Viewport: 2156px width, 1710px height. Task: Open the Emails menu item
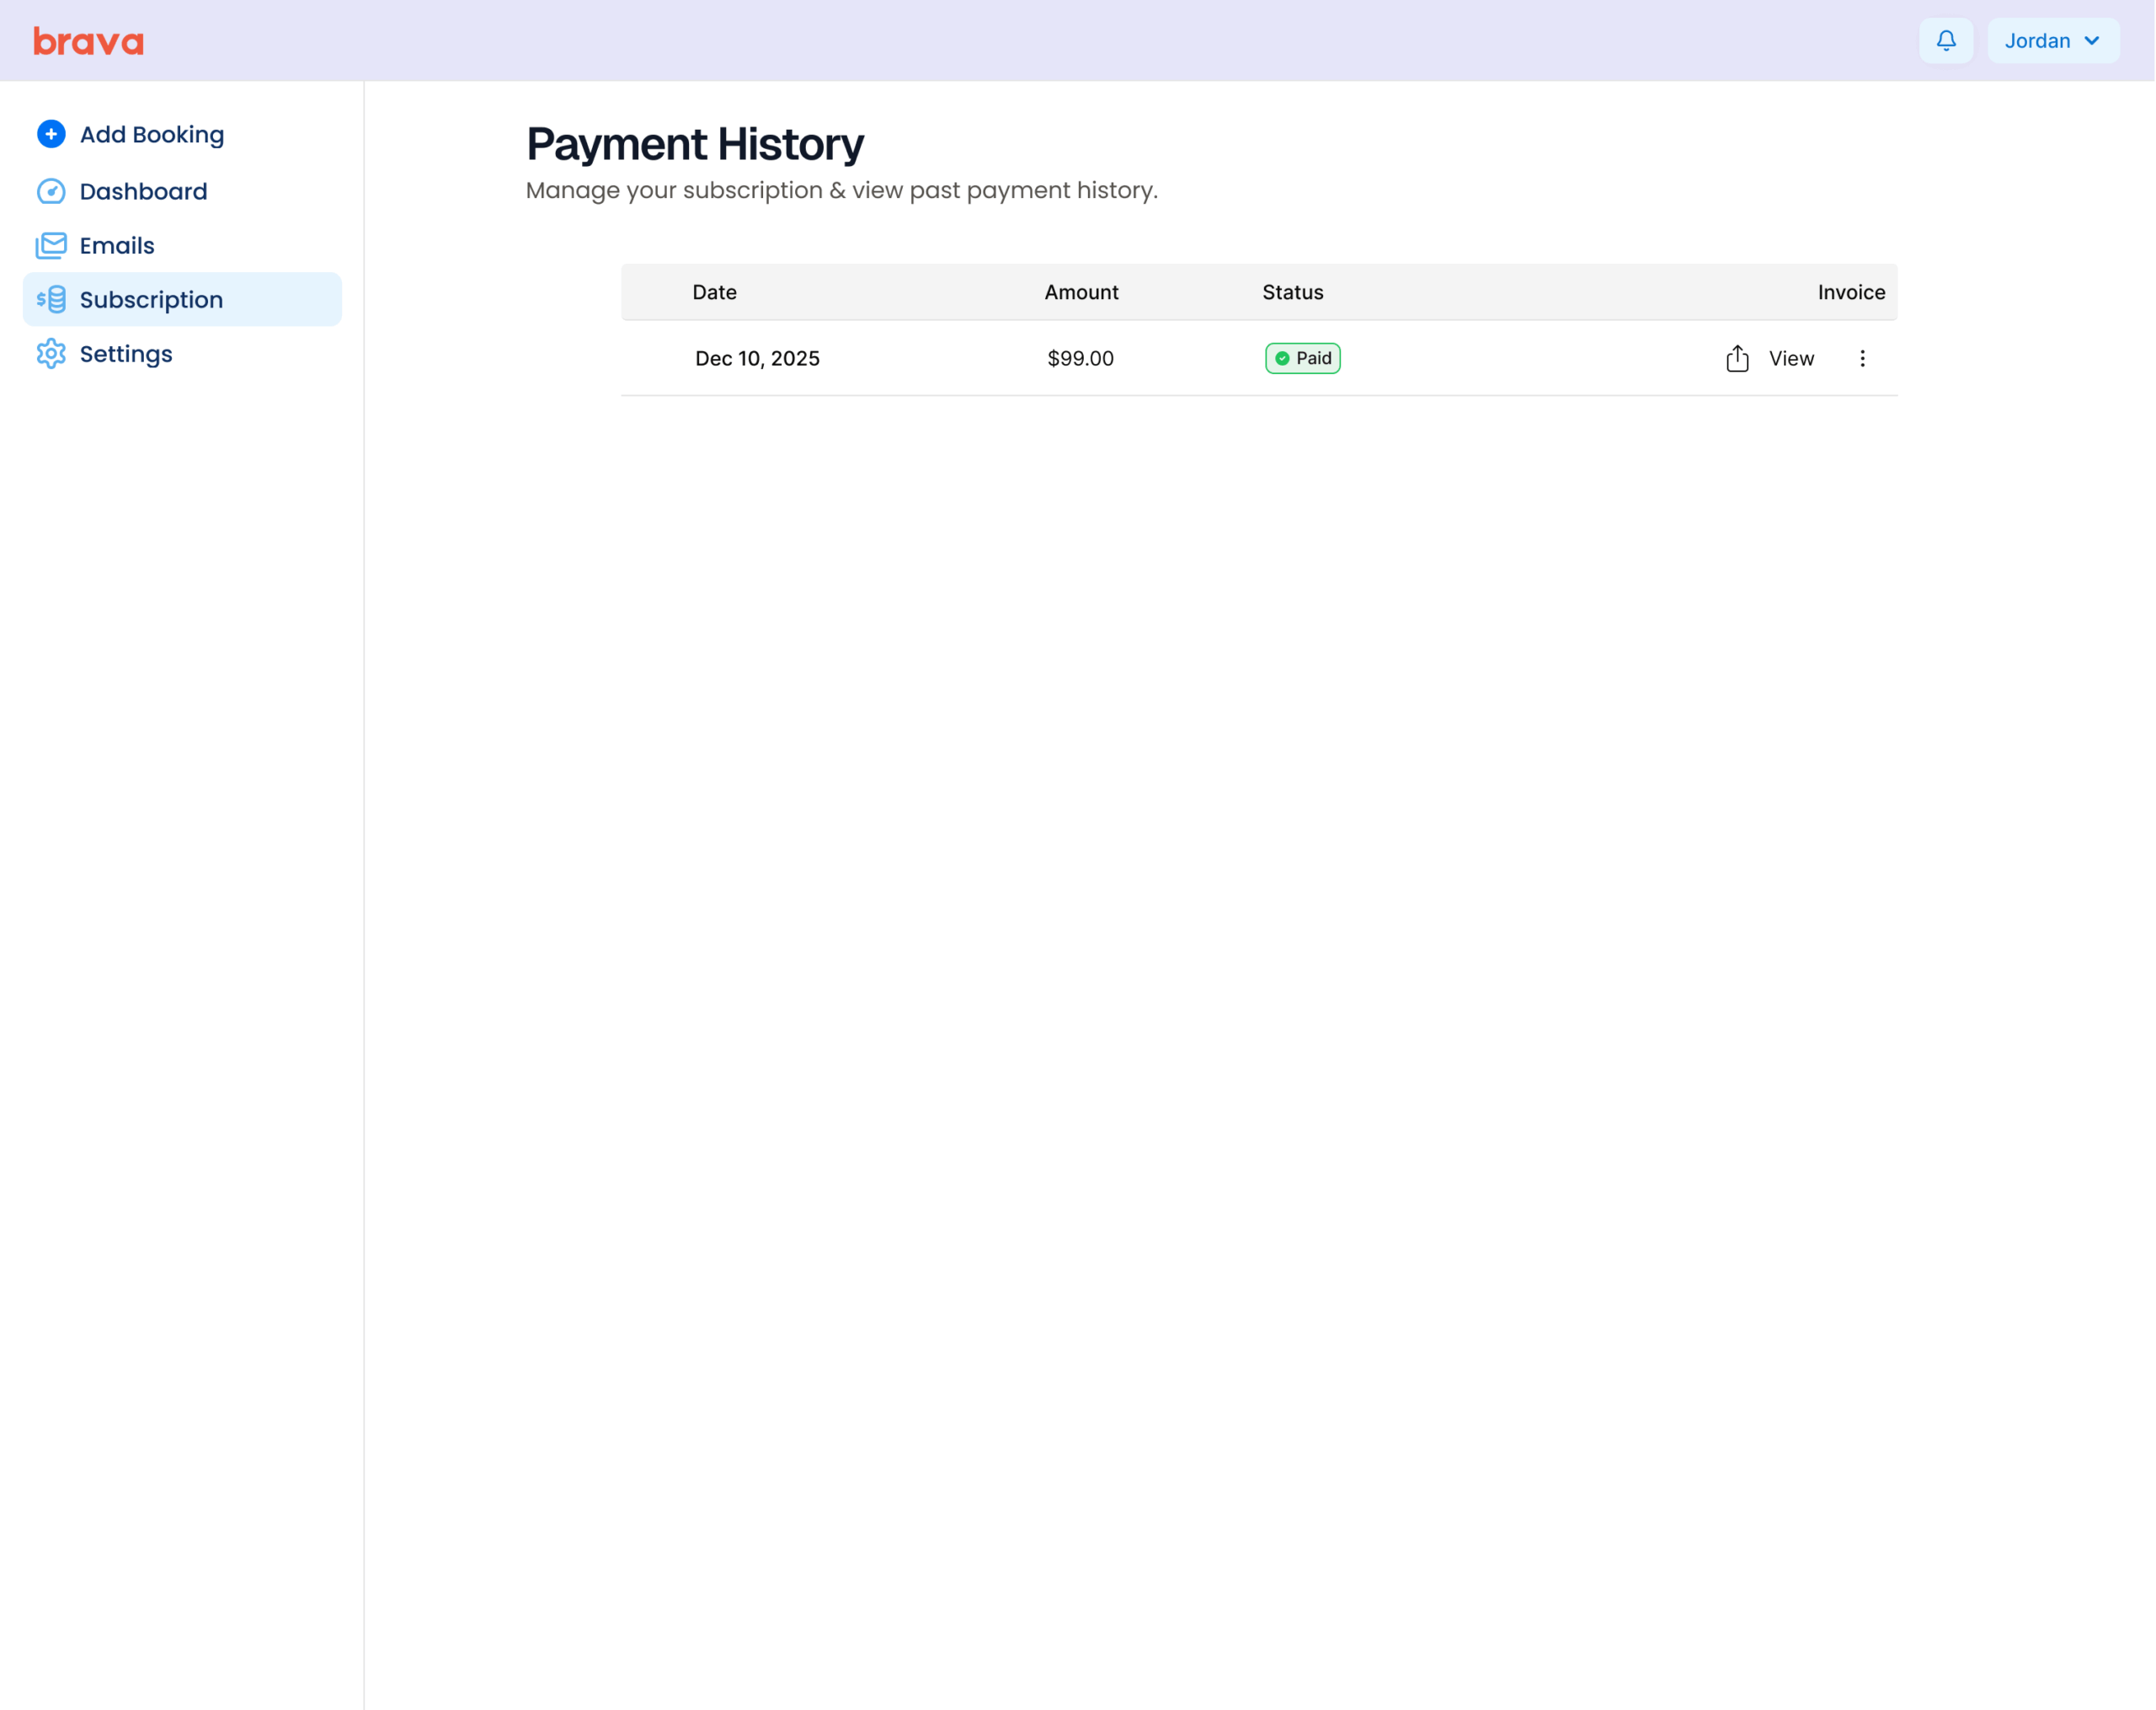117,245
